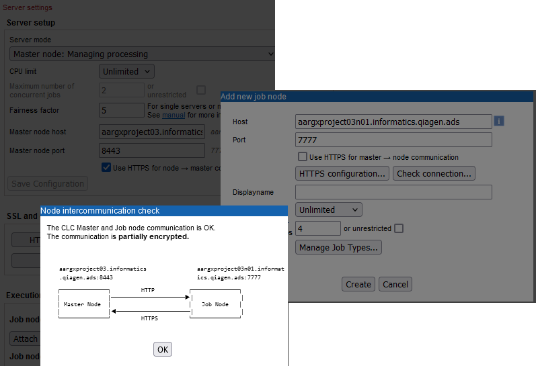Cancel the Add new job node dialog
The width and height of the screenshot is (536, 366).
pyautogui.click(x=395, y=284)
